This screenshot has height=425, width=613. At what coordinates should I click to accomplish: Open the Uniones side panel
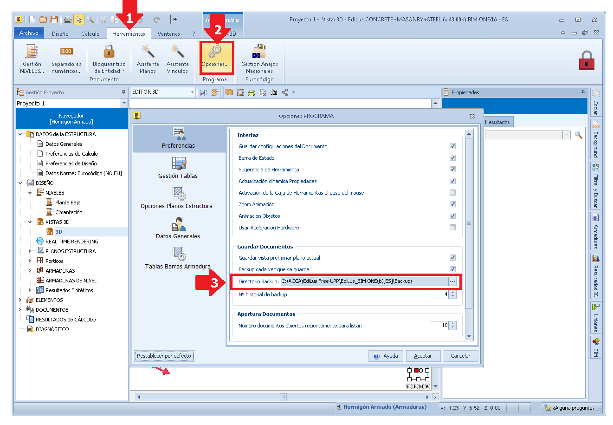point(595,318)
